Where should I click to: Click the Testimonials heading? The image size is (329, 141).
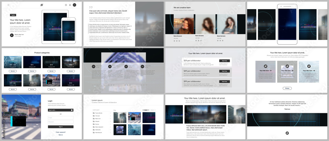coord(124,55)
